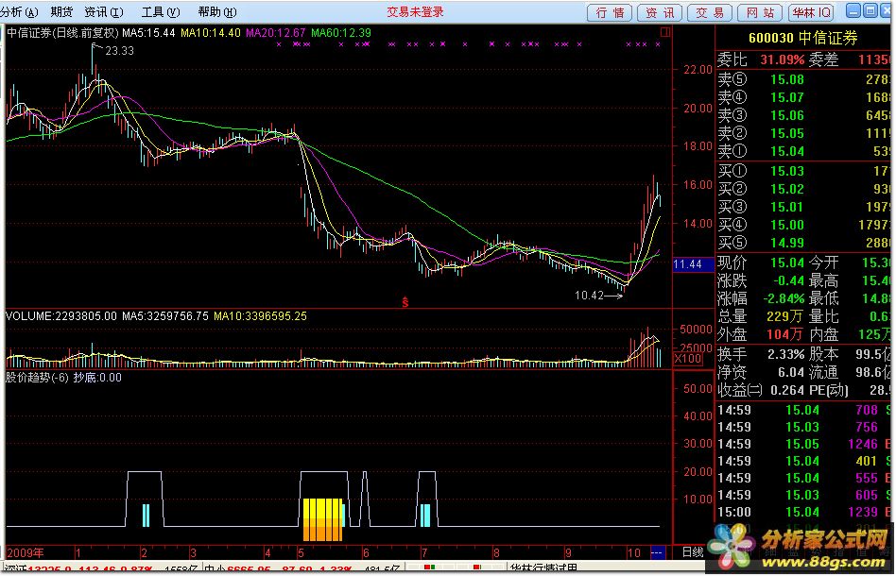This screenshot has width=896, height=576.
Task: Click the green MA60:12.39 label
Action: (x=341, y=32)
